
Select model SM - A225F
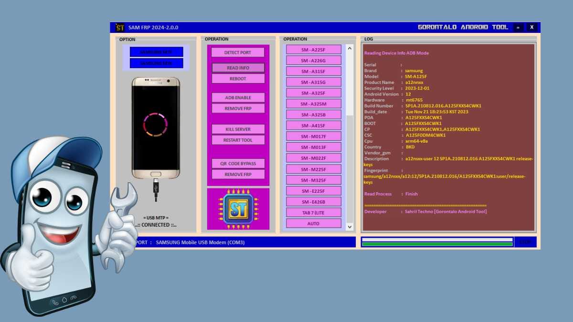tap(313, 50)
